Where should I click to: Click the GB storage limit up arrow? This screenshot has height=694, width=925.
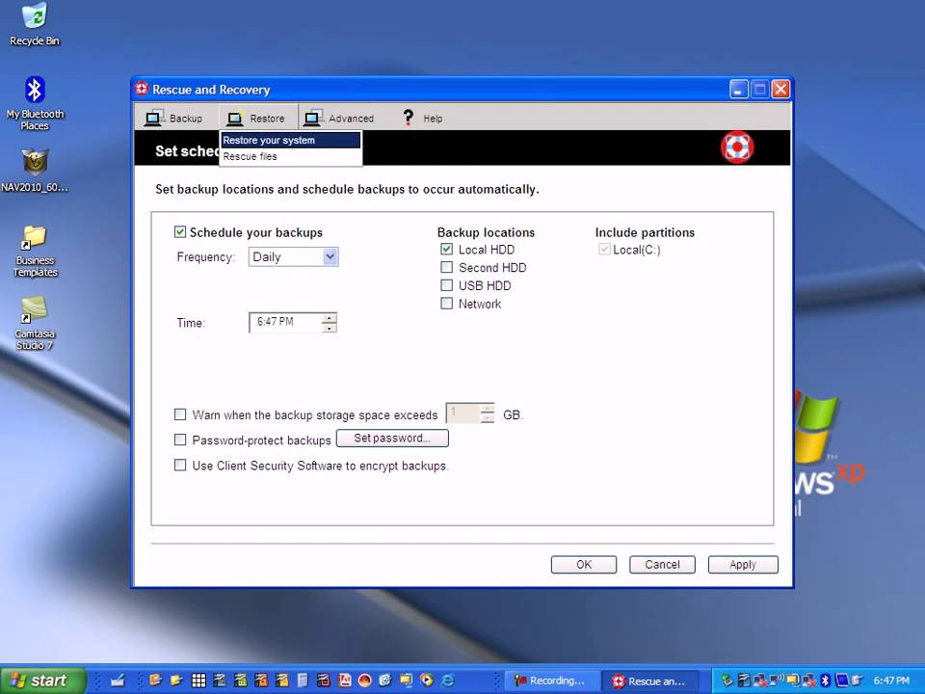pyautogui.click(x=488, y=409)
